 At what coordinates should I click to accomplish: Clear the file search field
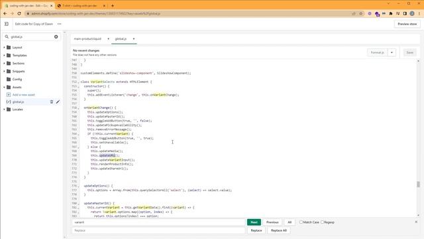pos(56,37)
